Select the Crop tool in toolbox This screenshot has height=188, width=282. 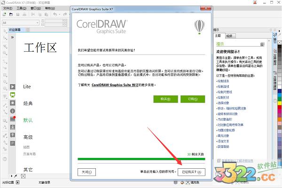[x=5, y=46]
